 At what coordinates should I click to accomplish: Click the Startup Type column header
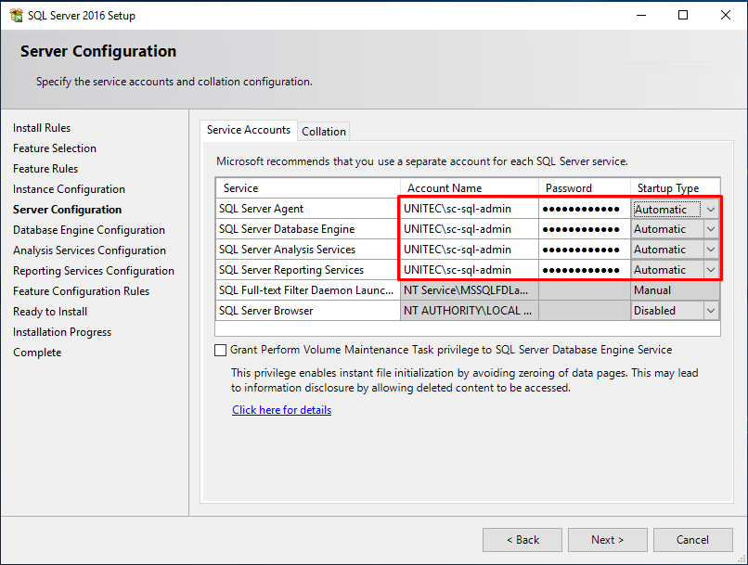pyautogui.click(x=675, y=188)
